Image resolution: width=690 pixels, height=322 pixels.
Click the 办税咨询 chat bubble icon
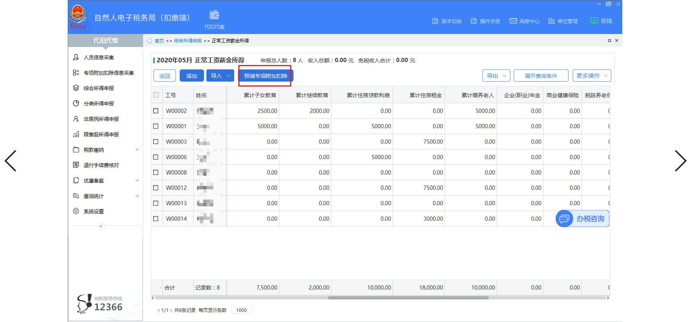click(564, 218)
